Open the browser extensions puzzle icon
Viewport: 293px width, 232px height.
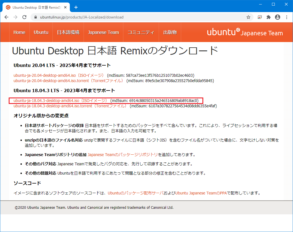268,17
